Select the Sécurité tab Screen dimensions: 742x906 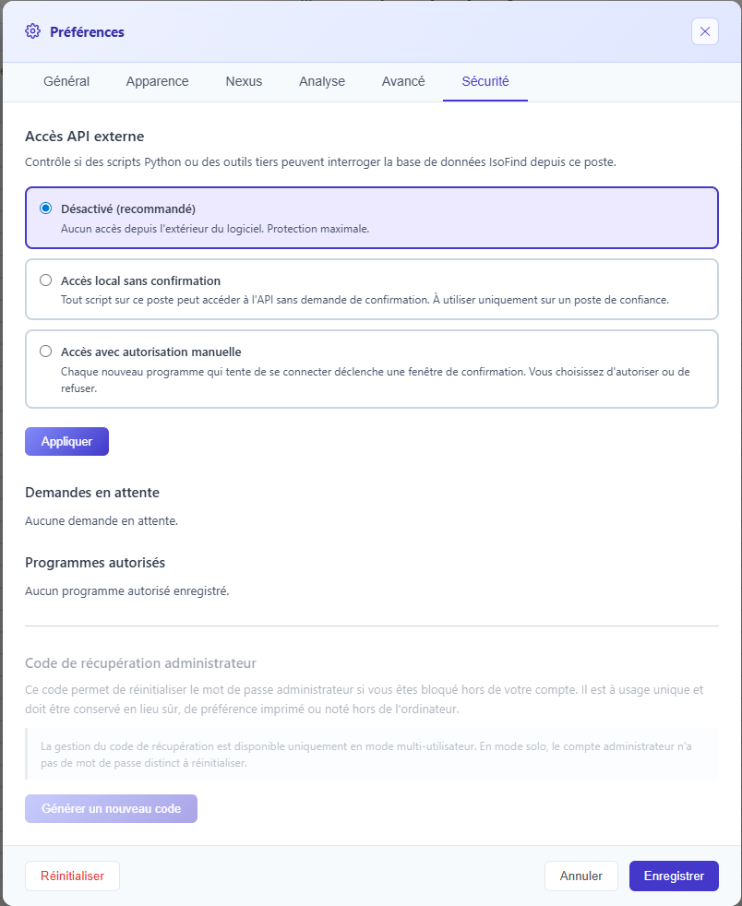point(485,81)
